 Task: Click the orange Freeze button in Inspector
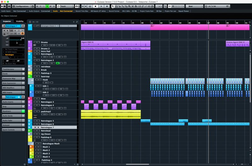point(22,33)
